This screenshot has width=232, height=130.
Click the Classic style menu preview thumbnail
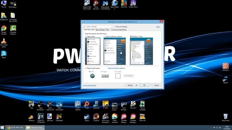click(93, 51)
